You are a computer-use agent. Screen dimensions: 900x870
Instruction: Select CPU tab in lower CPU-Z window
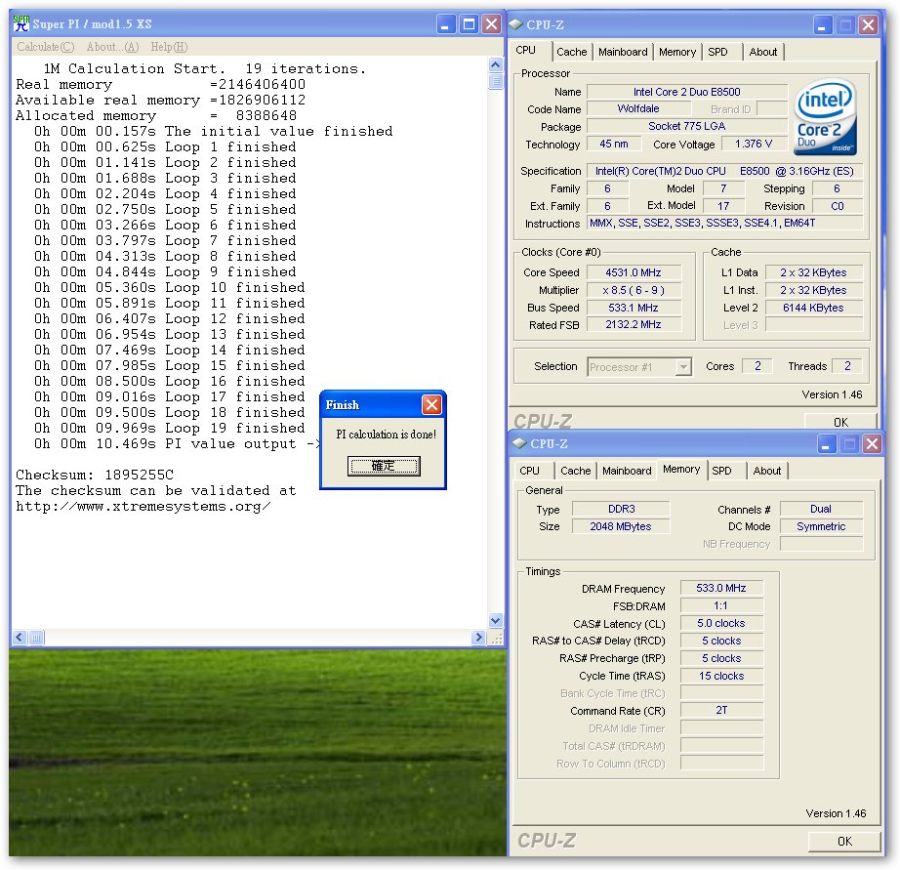tap(529, 471)
